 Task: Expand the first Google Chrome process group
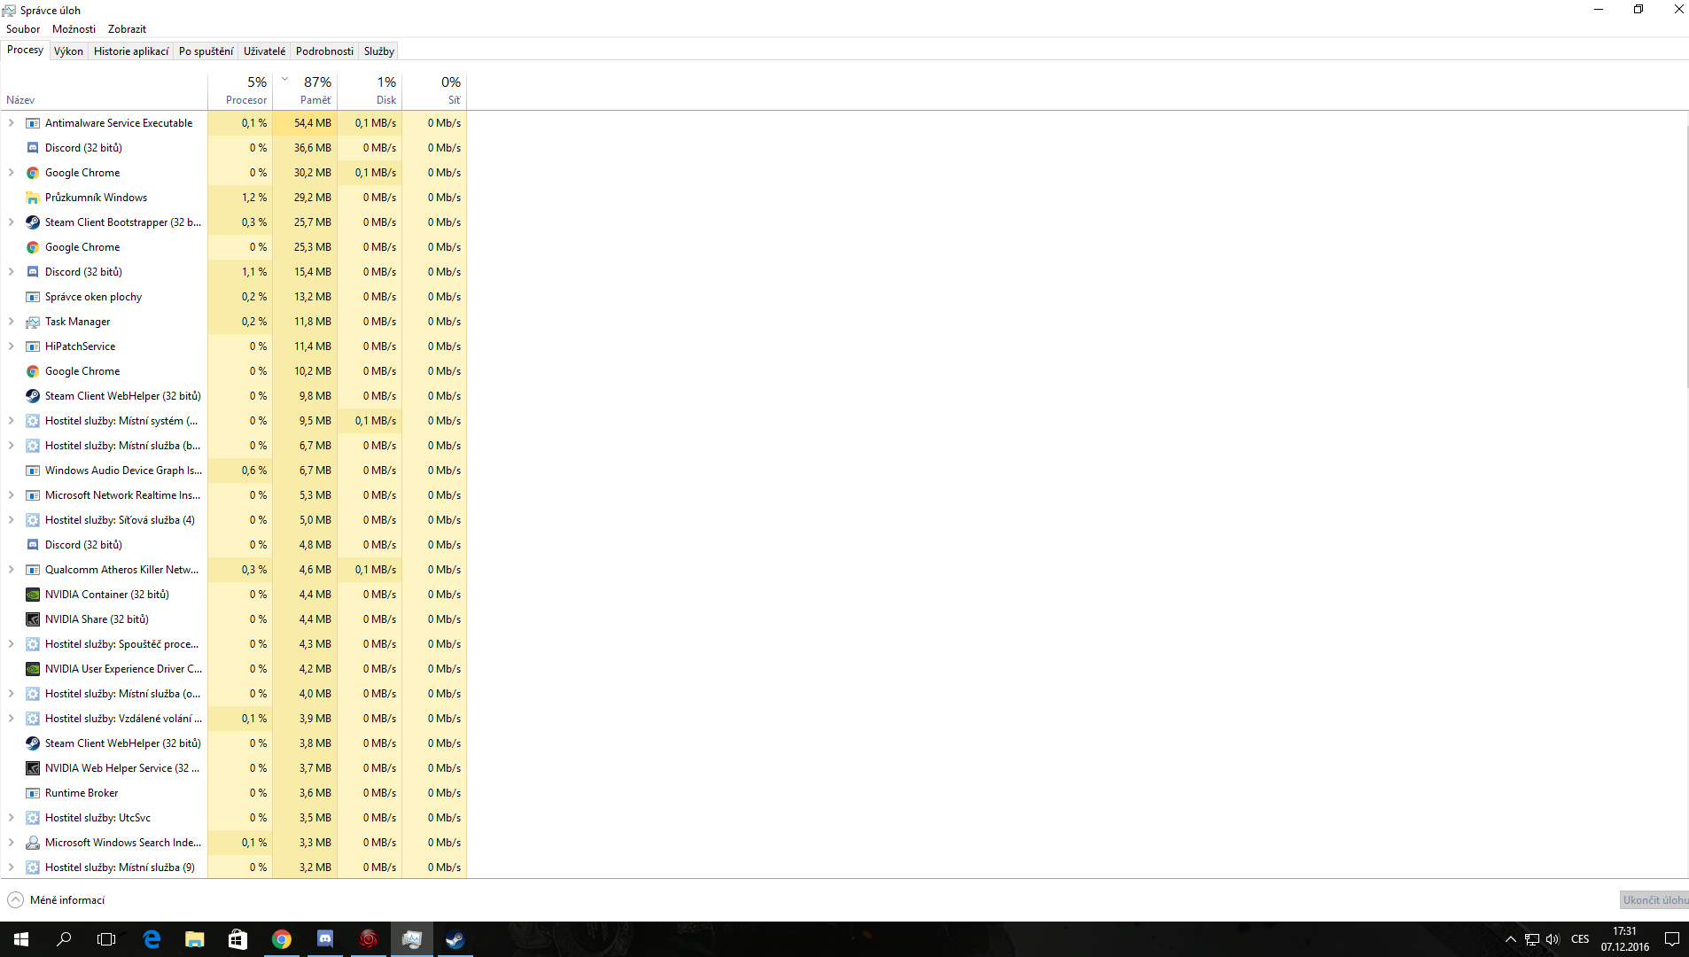(x=12, y=173)
